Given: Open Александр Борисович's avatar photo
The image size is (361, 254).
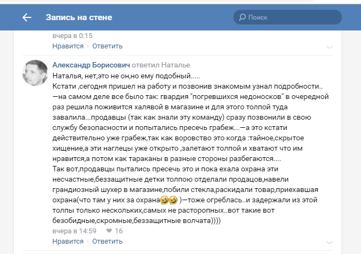Looking at the screenshot, I should (x=35, y=73).
